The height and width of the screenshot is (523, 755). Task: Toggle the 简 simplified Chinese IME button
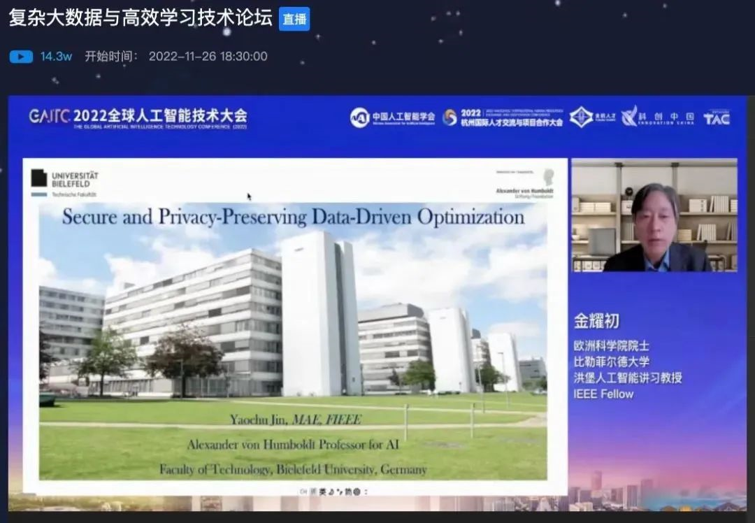[x=347, y=492]
